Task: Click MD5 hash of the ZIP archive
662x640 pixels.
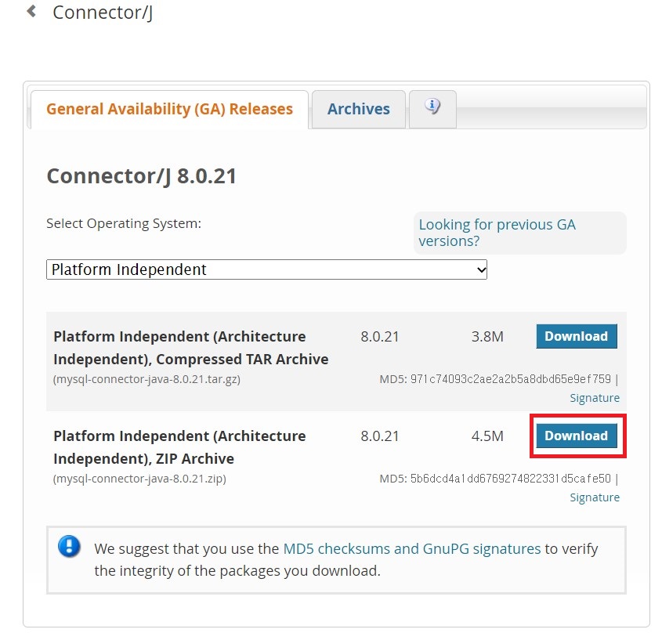Action: 511,479
